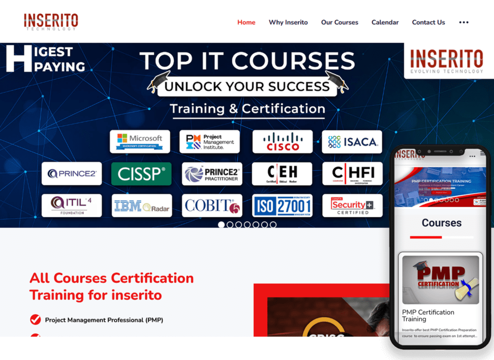Click Project Management Professional (PMP) text
This screenshot has height=360, width=494.
[104, 320]
